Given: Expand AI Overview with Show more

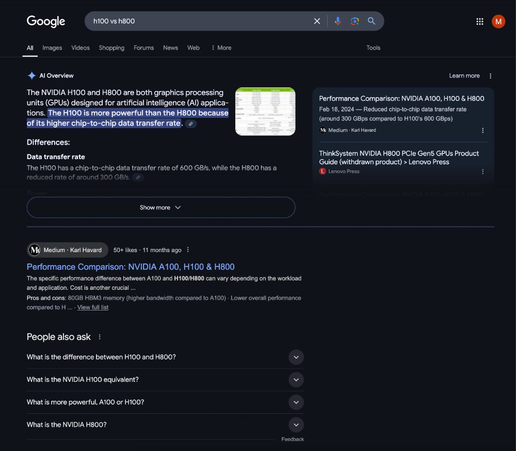Looking at the screenshot, I should pyautogui.click(x=161, y=208).
